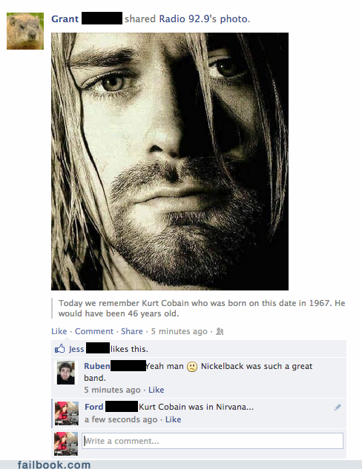This screenshot has width=362, height=469.
Task: Click the 'photo' link in post header
Action: [234, 19]
